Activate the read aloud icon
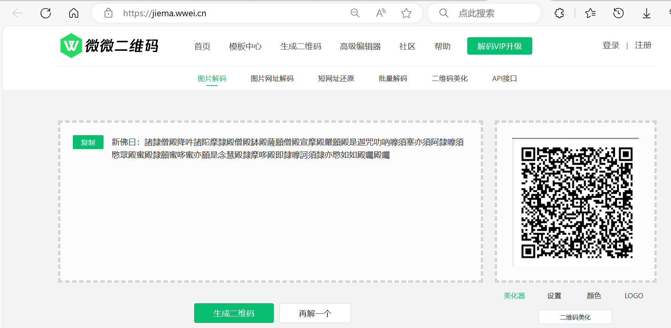Viewport: 671px width, 328px height. click(381, 13)
